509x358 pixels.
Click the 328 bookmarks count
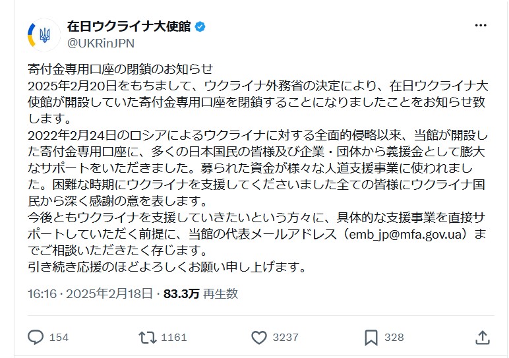point(394,338)
